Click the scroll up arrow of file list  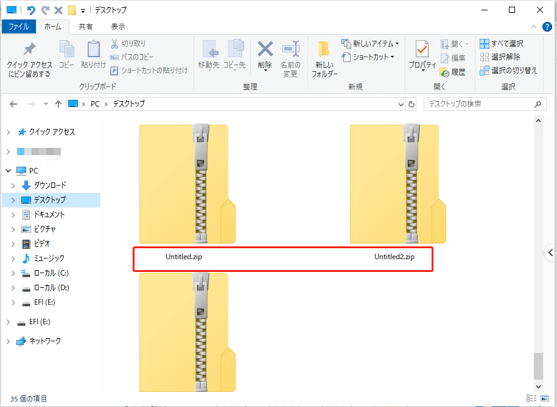click(539, 120)
